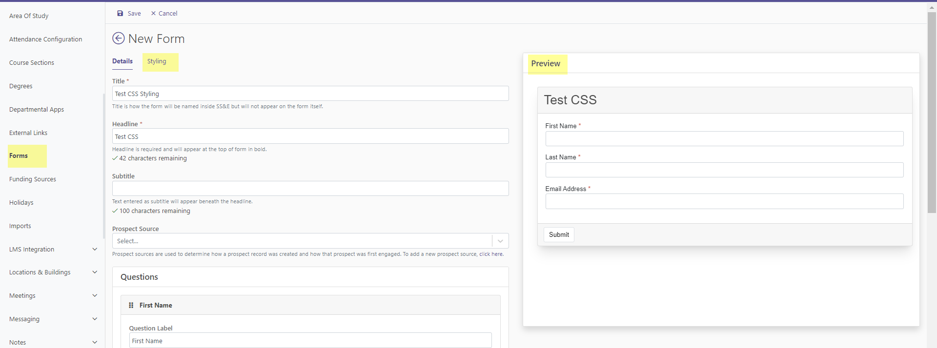Open Area Of Study in sidebar
The height and width of the screenshot is (348, 937).
click(x=29, y=16)
